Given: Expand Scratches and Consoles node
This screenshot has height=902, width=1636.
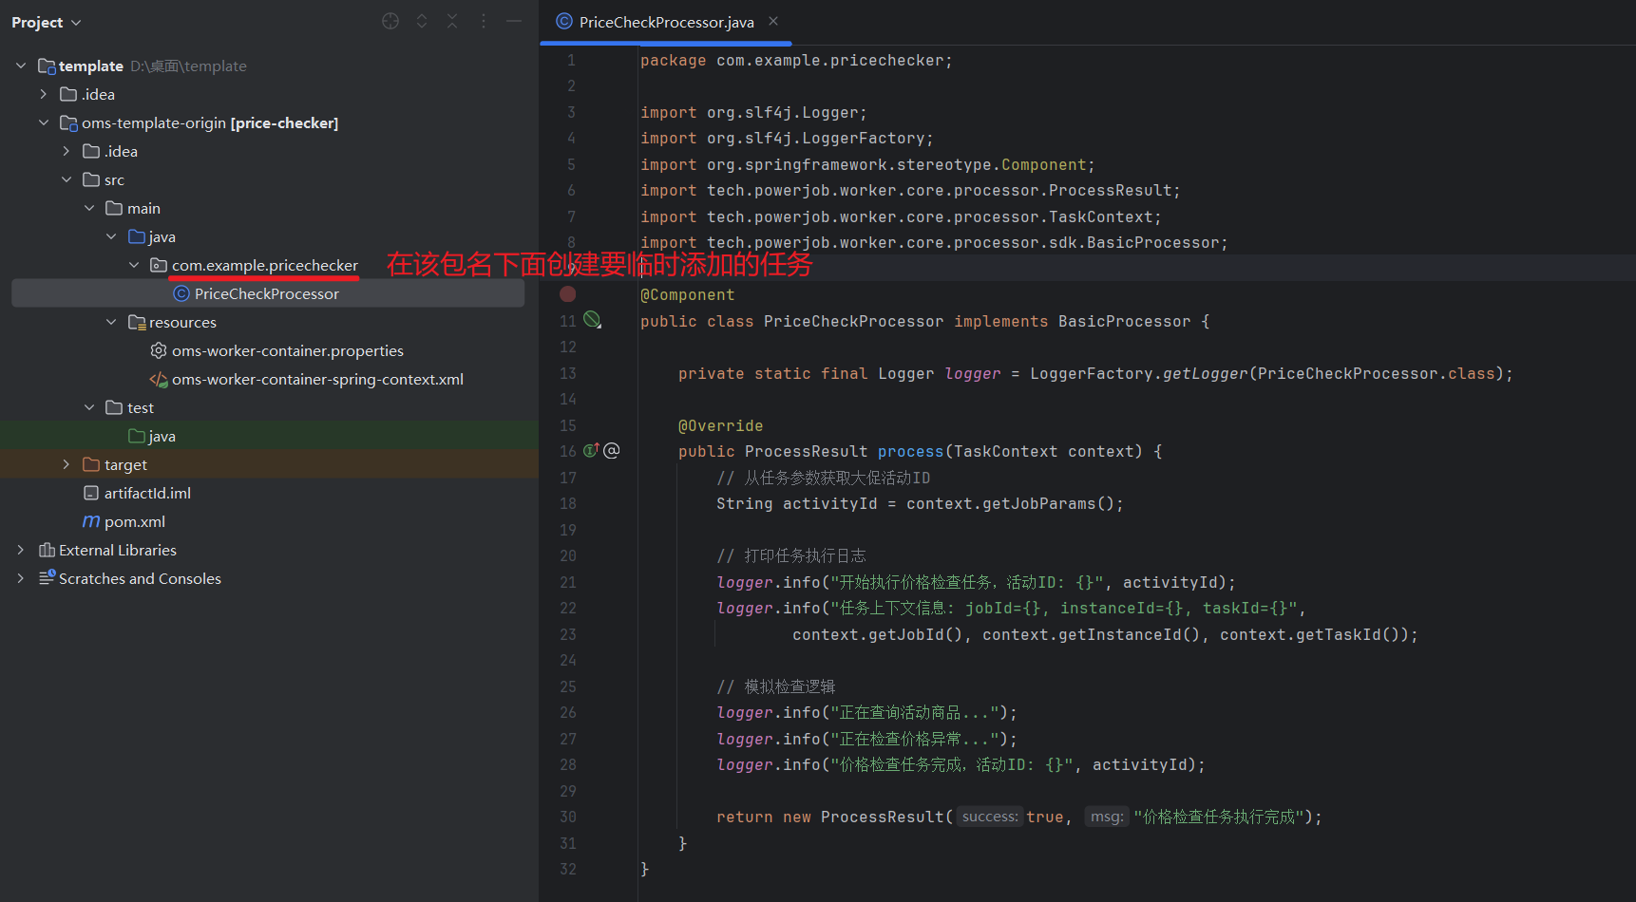Looking at the screenshot, I should pyautogui.click(x=21, y=578).
